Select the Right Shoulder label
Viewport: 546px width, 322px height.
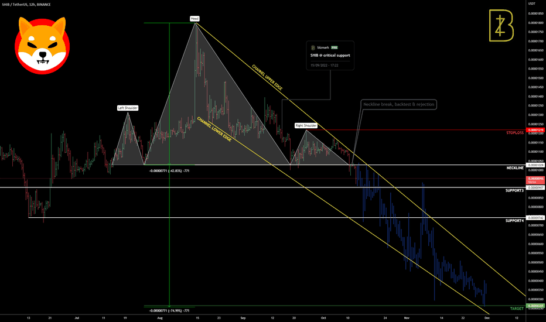tap(306, 125)
